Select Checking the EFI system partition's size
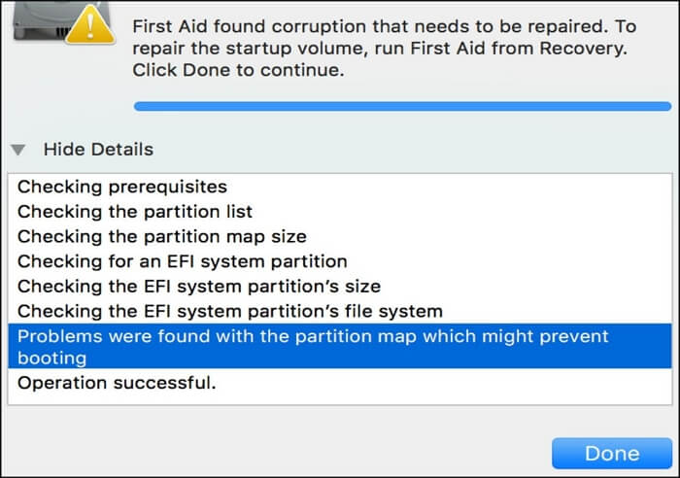 [x=198, y=287]
